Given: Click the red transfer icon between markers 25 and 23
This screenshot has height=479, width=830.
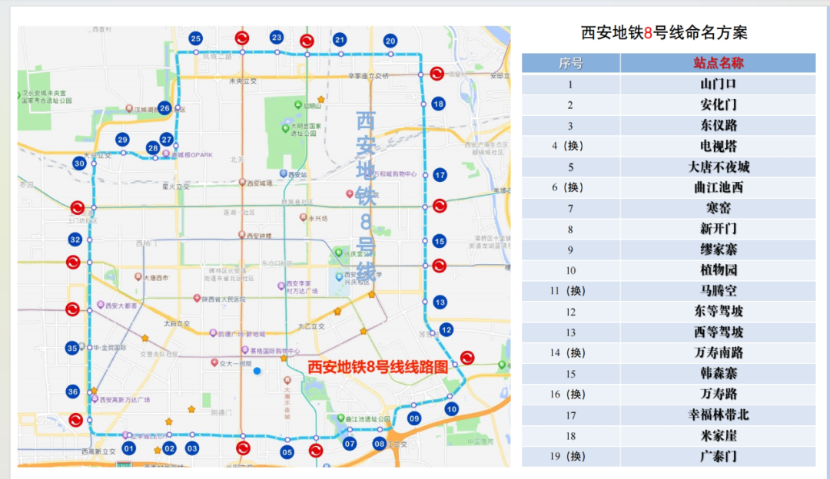Looking at the screenshot, I should click(242, 38).
